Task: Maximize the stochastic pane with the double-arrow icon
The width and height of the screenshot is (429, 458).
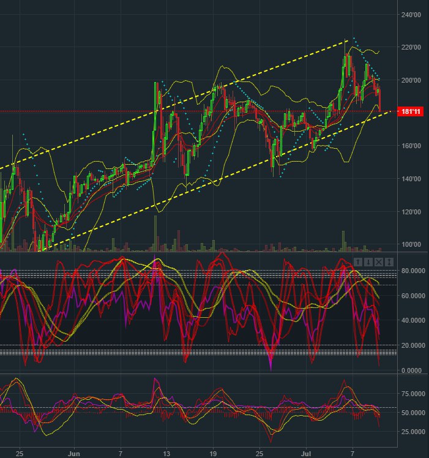Action: [389, 262]
